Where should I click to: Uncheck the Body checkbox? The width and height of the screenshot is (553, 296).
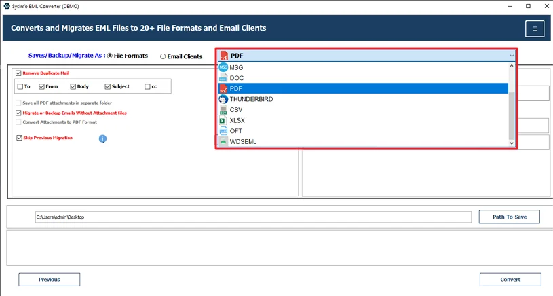click(x=73, y=86)
